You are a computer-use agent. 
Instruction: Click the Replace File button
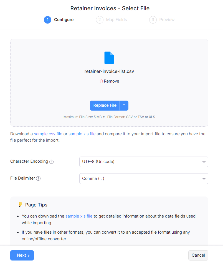pos(105,106)
